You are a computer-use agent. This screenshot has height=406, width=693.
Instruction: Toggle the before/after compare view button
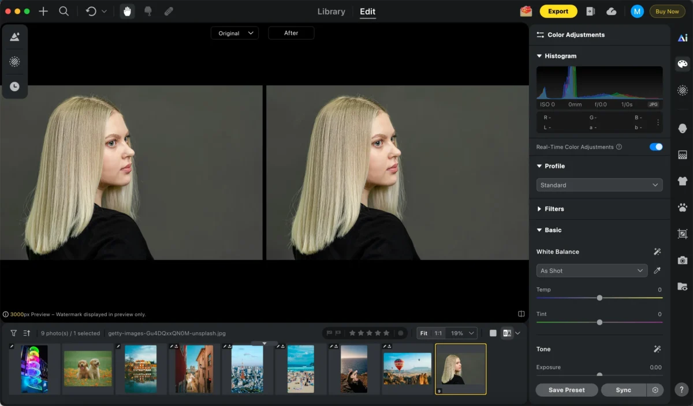(507, 333)
